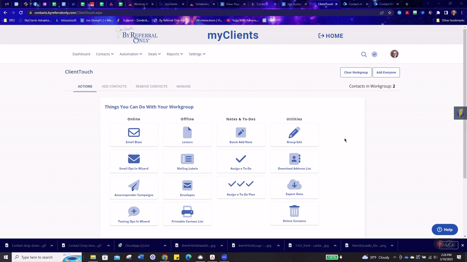Open the Help button
This screenshot has width=467, height=262.
click(445, 230)
